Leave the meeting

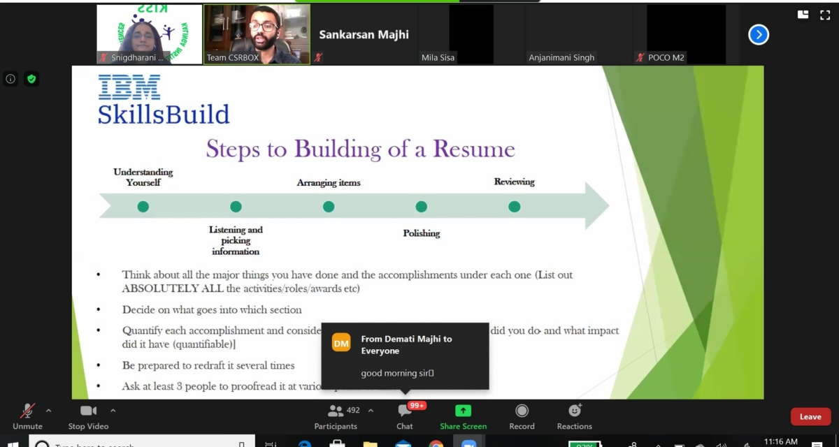tap(810, 416)
